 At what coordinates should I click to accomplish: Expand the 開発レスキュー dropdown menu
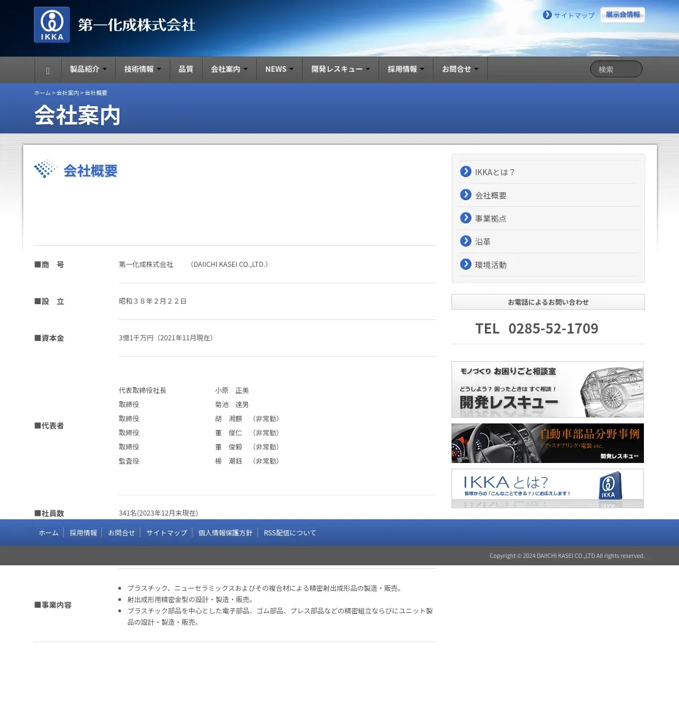tap(341, 70)
